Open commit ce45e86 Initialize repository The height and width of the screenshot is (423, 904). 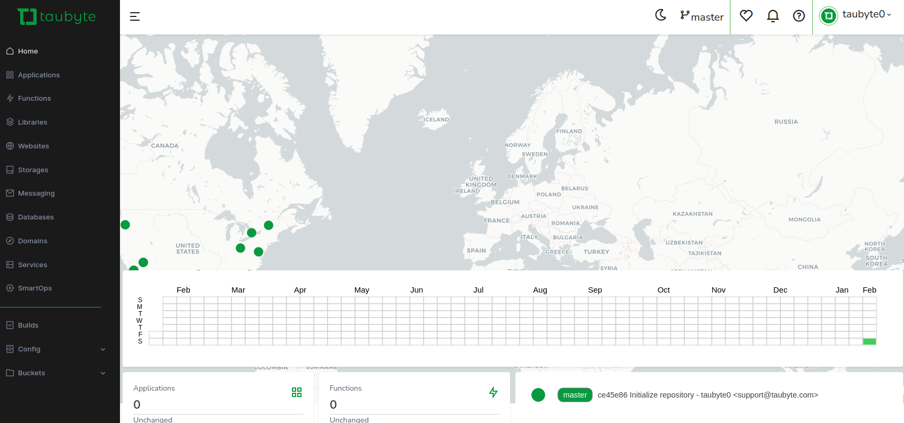[x=707, y=395]
